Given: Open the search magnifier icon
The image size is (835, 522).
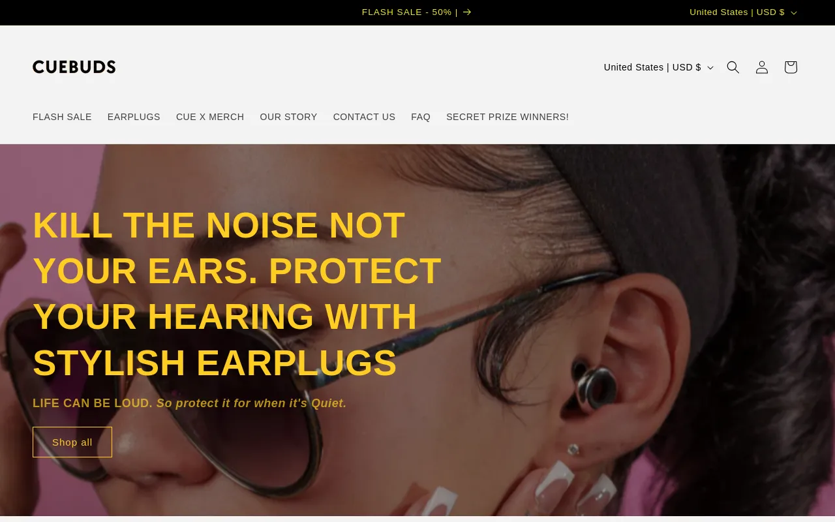Looking at the screenshot, I should 733,67.
